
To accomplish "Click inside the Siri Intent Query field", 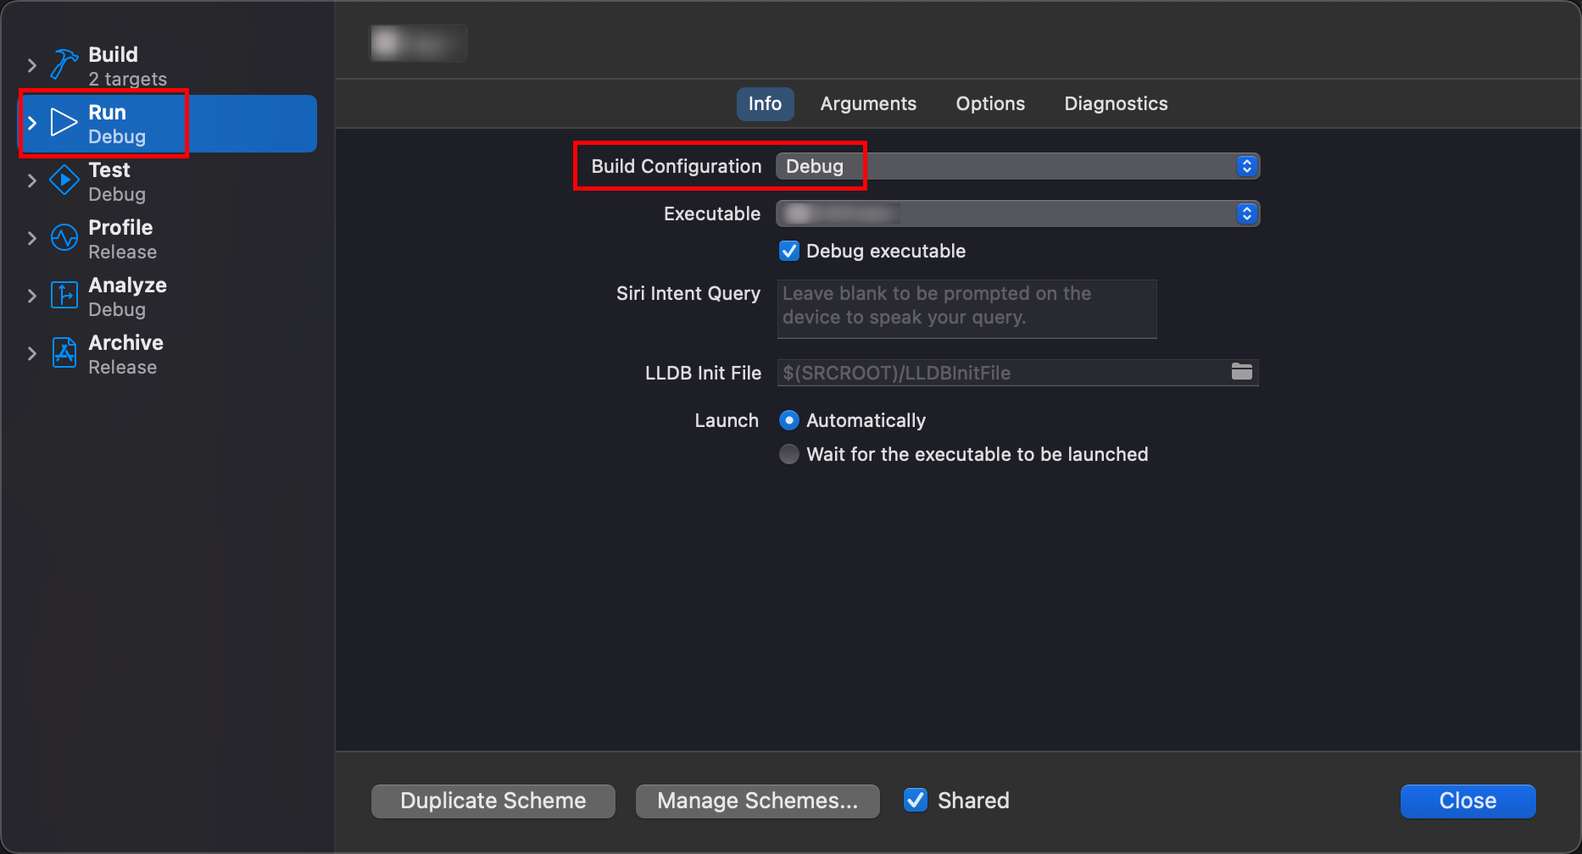I will point(966,308).
